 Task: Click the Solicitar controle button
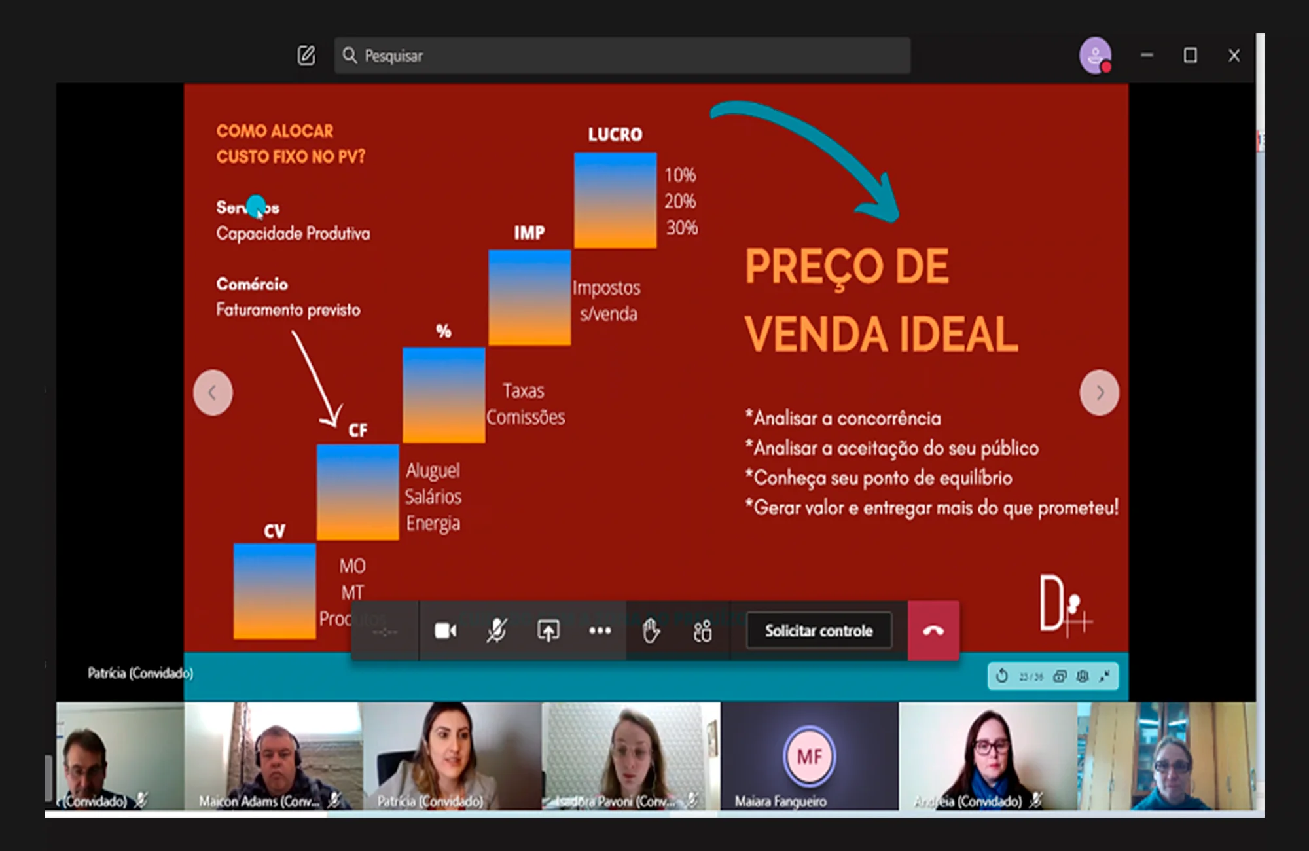pos(819,630)
